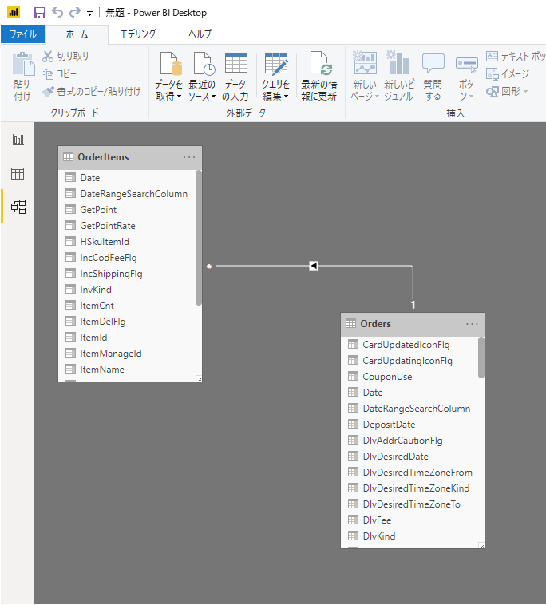Click the Undo arrow icon

[x=57, y=13]
